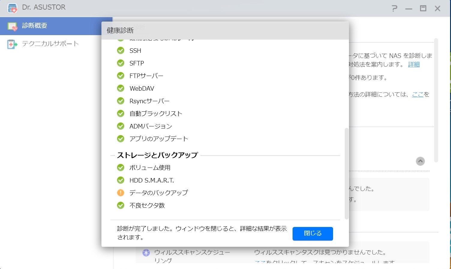Select the 診断概要 tab in the sidebar
This screenshot has height=269, width=451.
(x=35, y=26)
